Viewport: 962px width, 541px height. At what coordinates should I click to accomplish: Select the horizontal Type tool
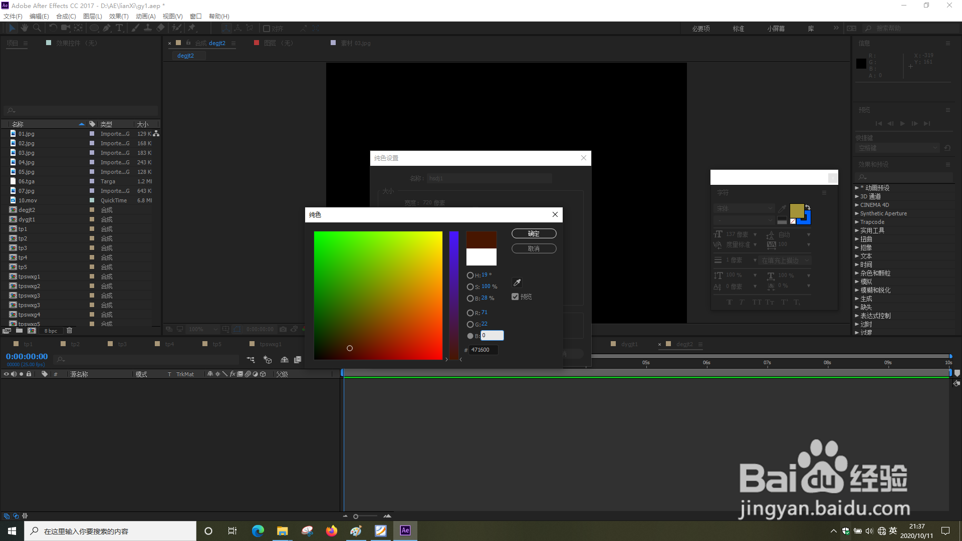point(119,28)
